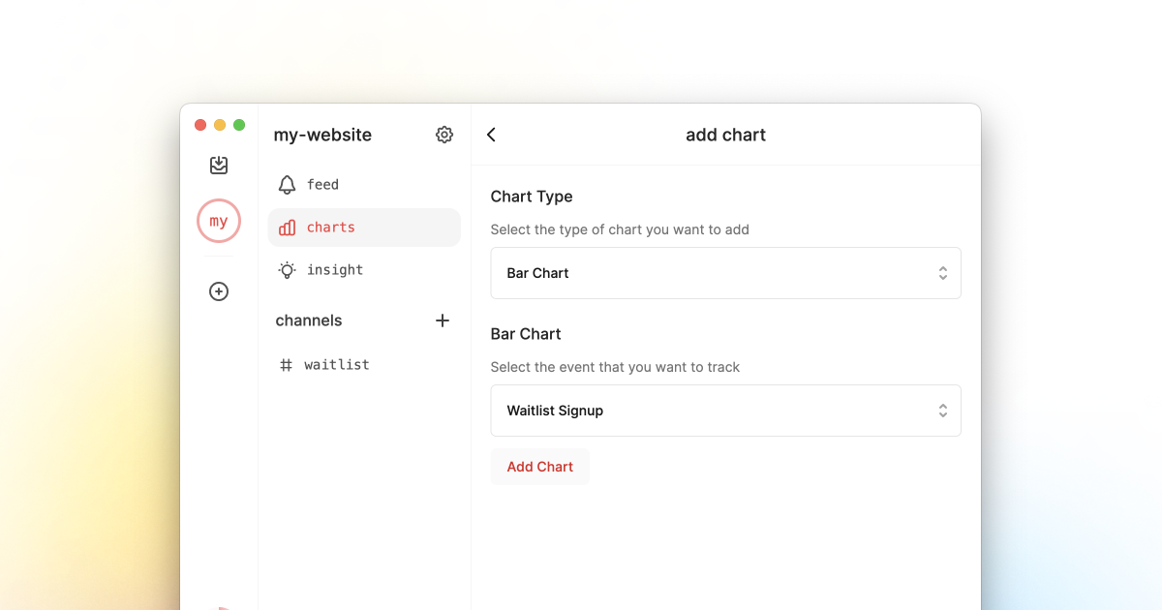The width and height of the screenshot is (1162, 610).
Task: Click the charts bar icon
Action: coord(287,228)
